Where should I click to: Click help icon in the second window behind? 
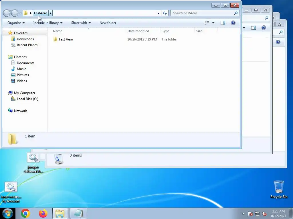tap(264, 28)
